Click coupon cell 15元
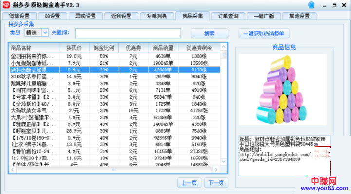Image resolution: width=351 pixels, height=194 pixels. [133, 111]
